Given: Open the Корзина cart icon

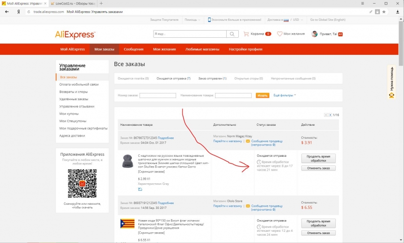Looking at the screenshot, I should [x=246, y=34].
